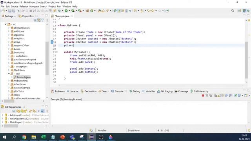Collapse the MyFrame constructor fold marker
Viewport: 251px width, 141px height.
(57, 52)
